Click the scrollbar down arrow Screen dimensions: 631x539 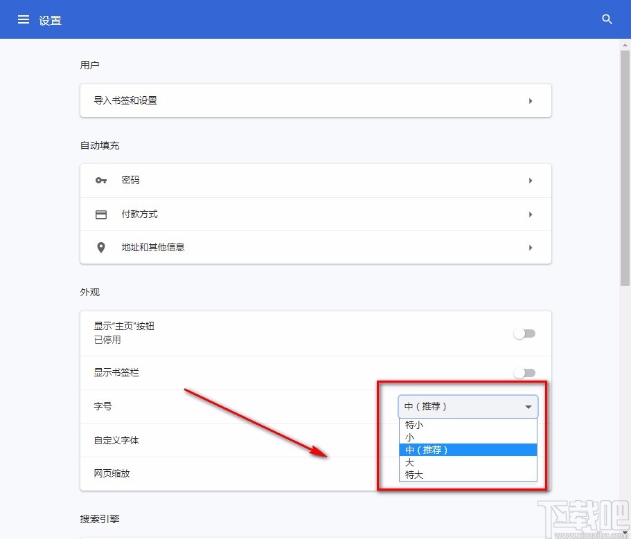(x=625, y=531)
